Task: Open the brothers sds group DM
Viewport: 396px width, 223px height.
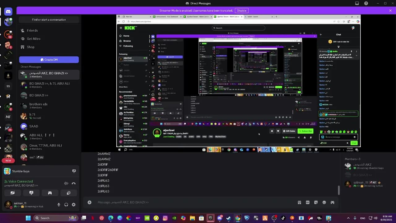Action: point(49,106)
